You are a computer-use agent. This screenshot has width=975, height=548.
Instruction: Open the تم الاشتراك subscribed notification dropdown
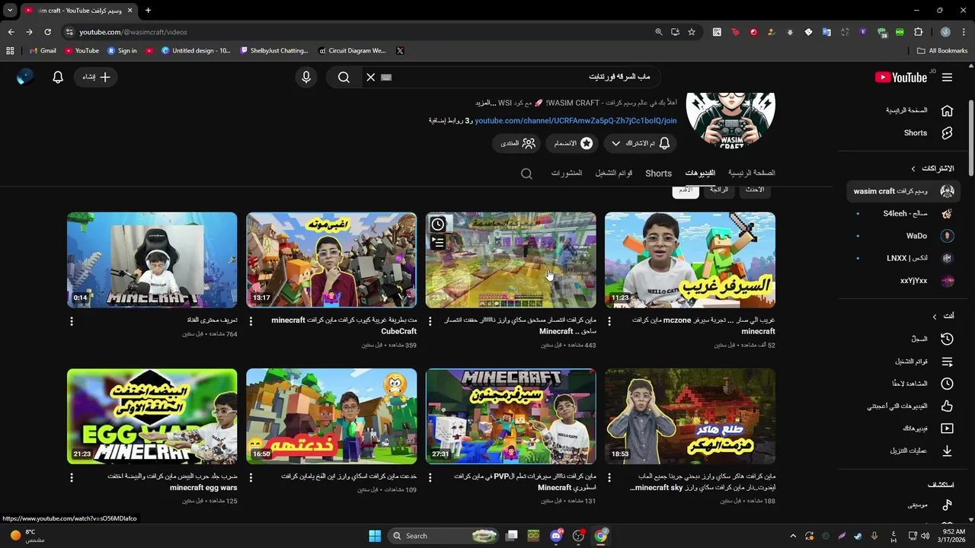click(x=641, y=143)
